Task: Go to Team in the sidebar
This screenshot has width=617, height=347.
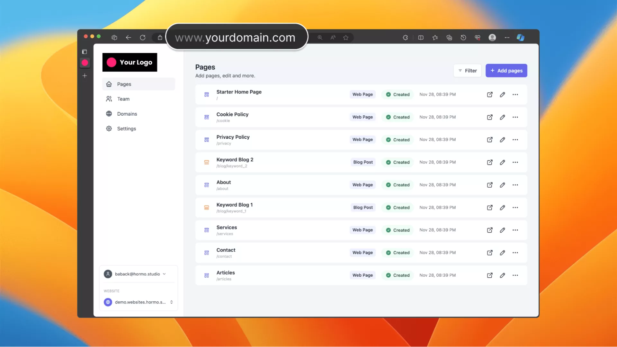Action: pos(123,99)
